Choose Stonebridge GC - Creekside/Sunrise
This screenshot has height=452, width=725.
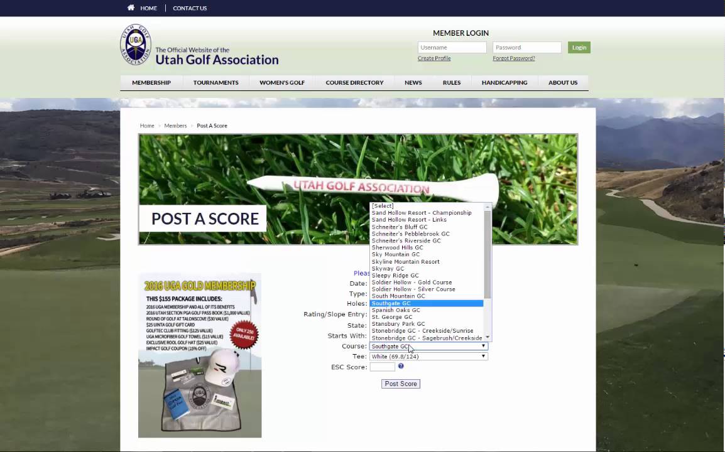(427, 331)
